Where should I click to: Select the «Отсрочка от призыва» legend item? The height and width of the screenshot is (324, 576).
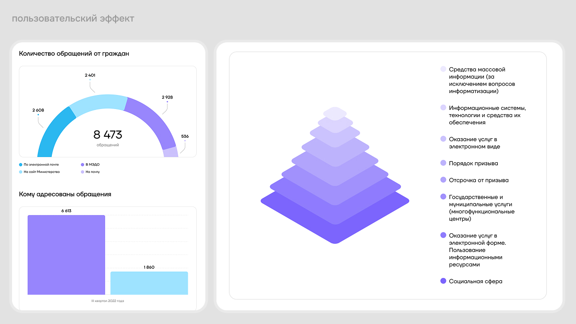point(478,180)
